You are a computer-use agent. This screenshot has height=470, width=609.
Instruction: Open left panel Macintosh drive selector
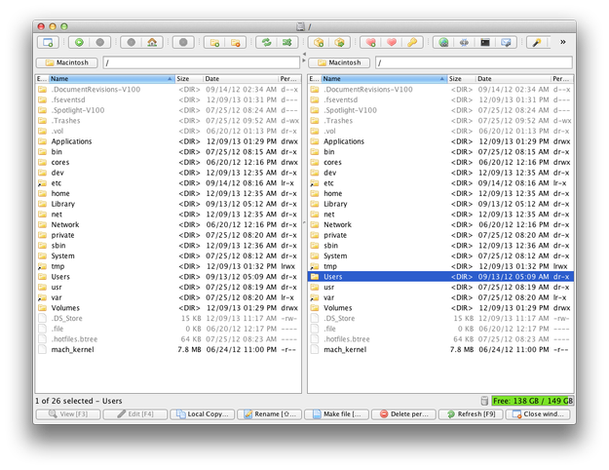tap(67, 62)
